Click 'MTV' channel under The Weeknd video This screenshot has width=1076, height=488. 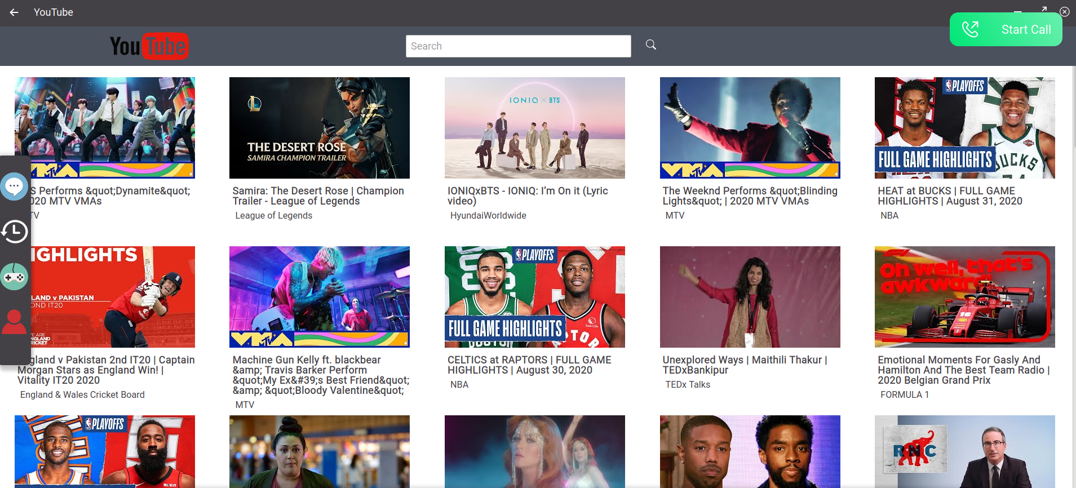[x=675, y=216]
